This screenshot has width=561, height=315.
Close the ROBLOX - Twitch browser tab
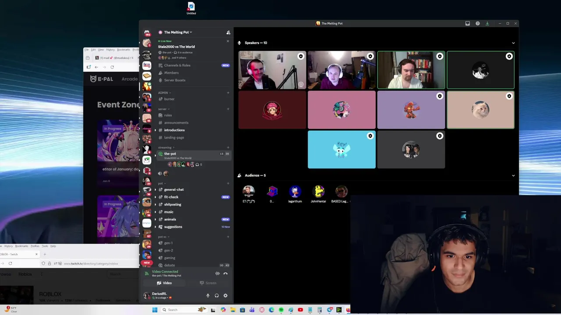pos(36,254)
